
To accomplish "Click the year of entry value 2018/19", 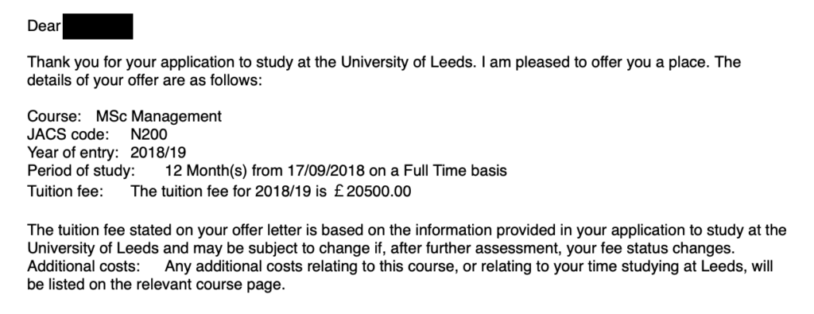I will point(158,153).
